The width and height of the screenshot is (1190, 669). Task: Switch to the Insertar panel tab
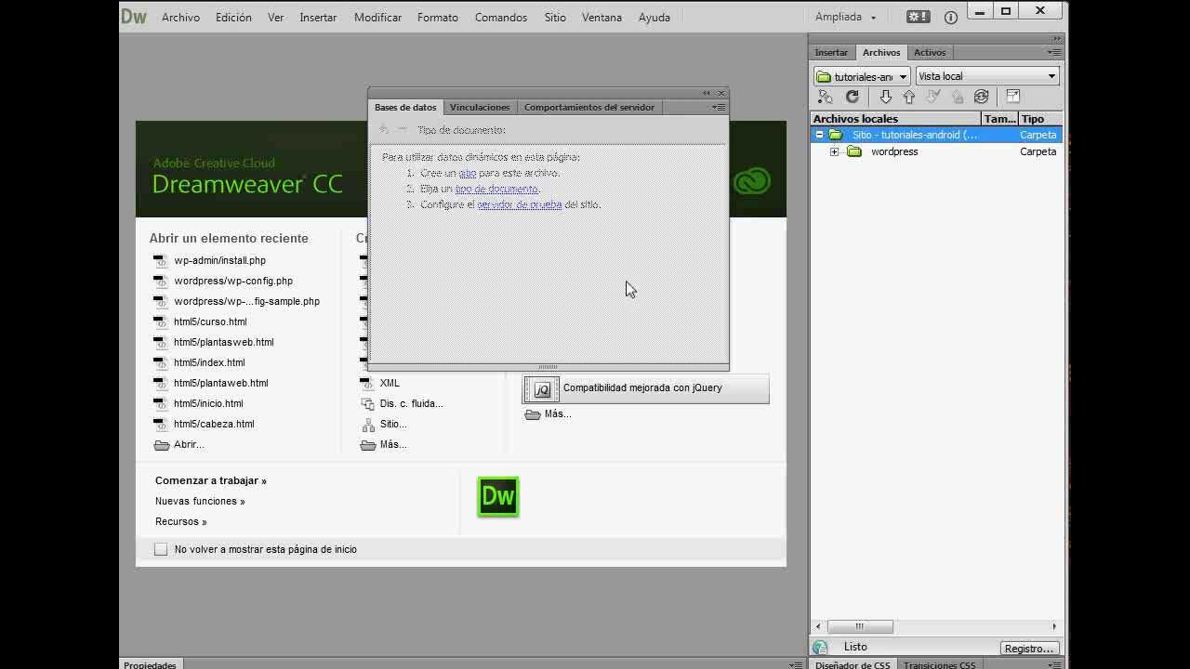tap(831, 52)
